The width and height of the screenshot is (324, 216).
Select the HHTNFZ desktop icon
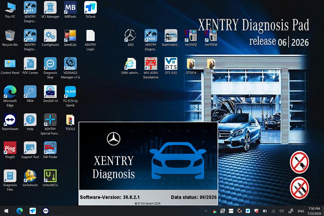(x=191, y=38)
